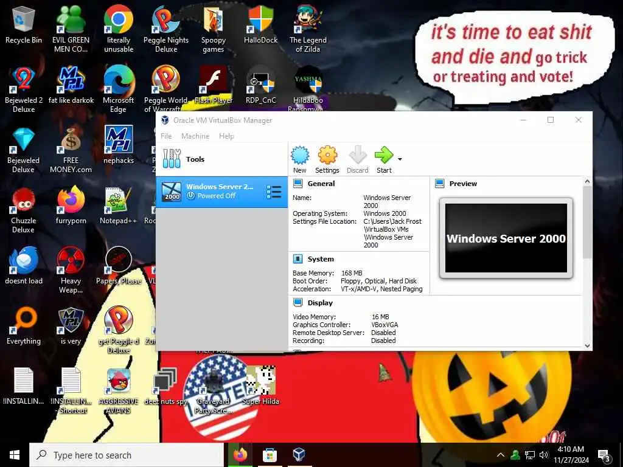Select the 'is very' MPI shield icon
The image size is (623, 467).
pos(71,327)
